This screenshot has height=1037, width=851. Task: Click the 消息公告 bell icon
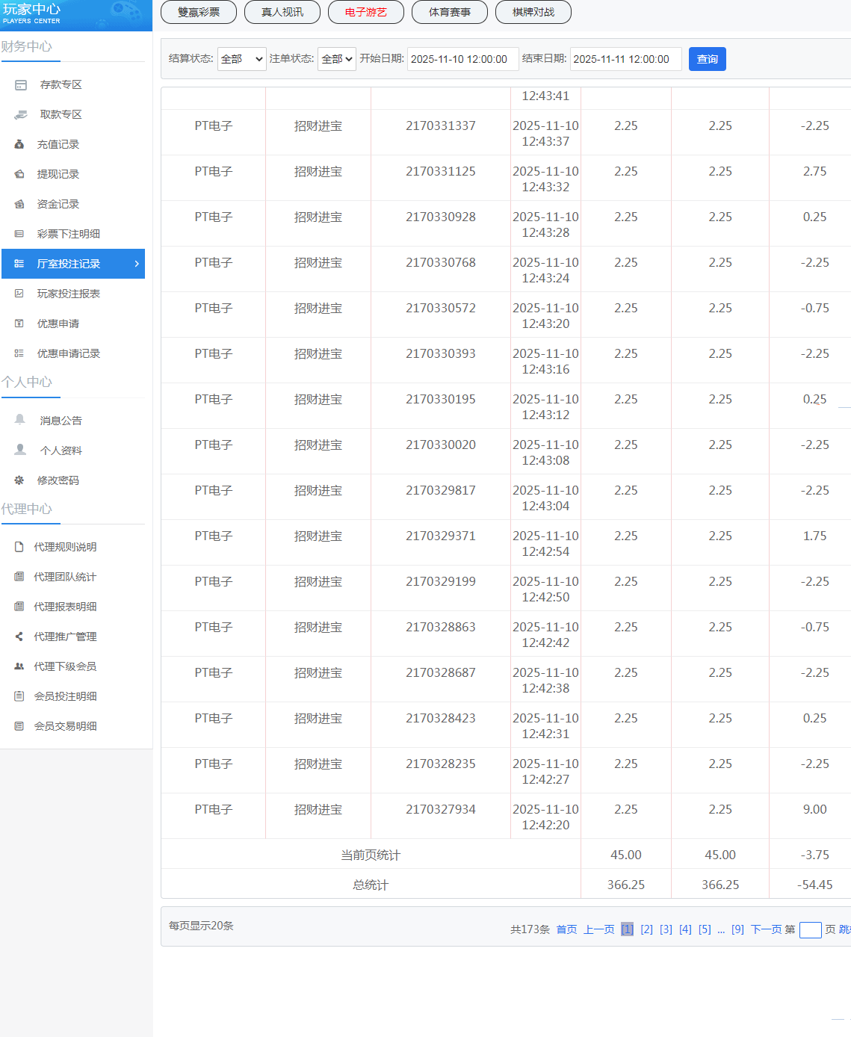coord(20,420)
